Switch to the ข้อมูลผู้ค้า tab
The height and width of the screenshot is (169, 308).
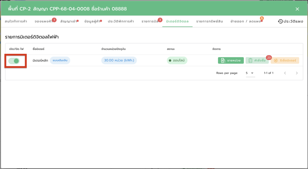[93, 22]
